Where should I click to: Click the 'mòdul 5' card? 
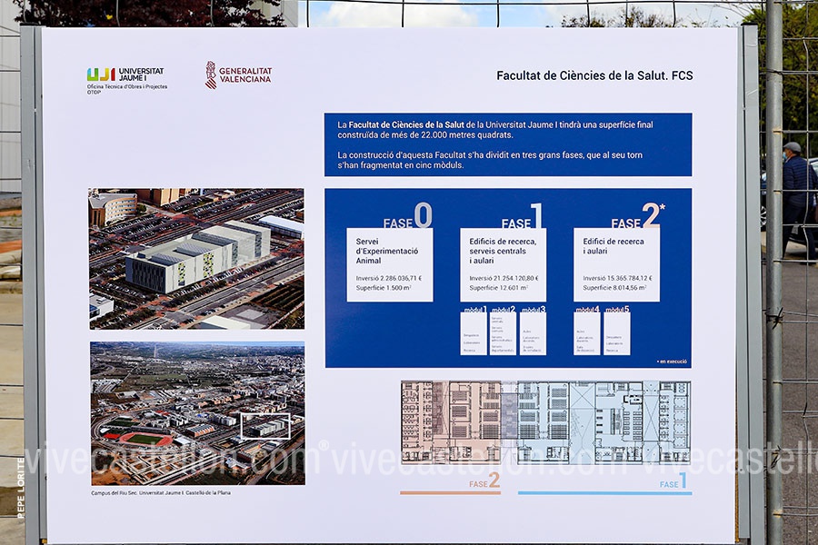(x=617, y=332)
